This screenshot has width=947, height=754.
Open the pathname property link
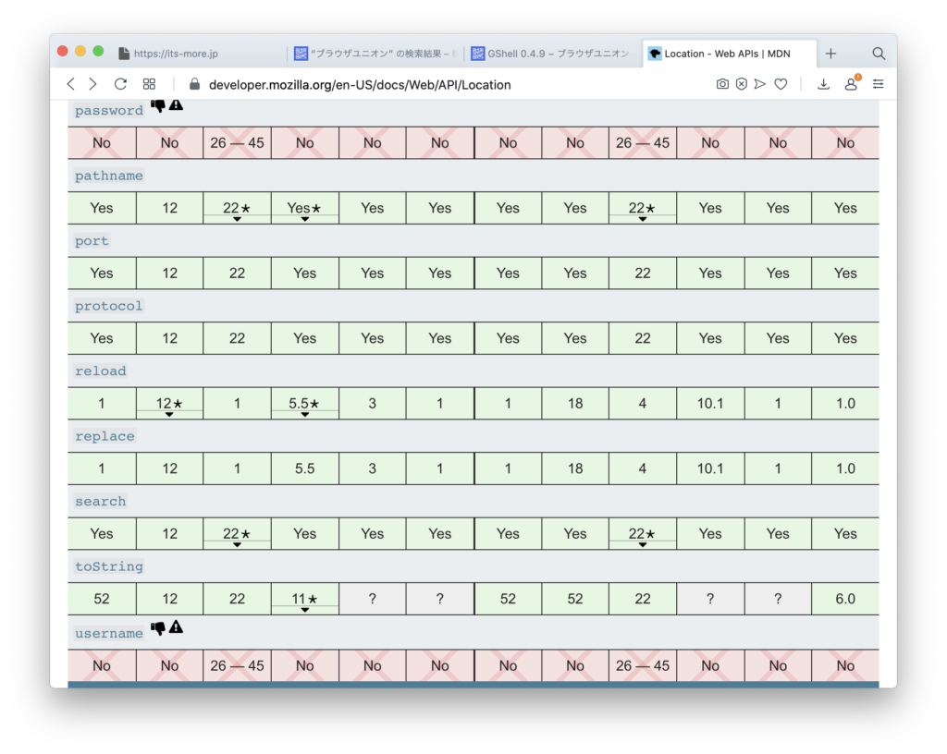[109, 176]
